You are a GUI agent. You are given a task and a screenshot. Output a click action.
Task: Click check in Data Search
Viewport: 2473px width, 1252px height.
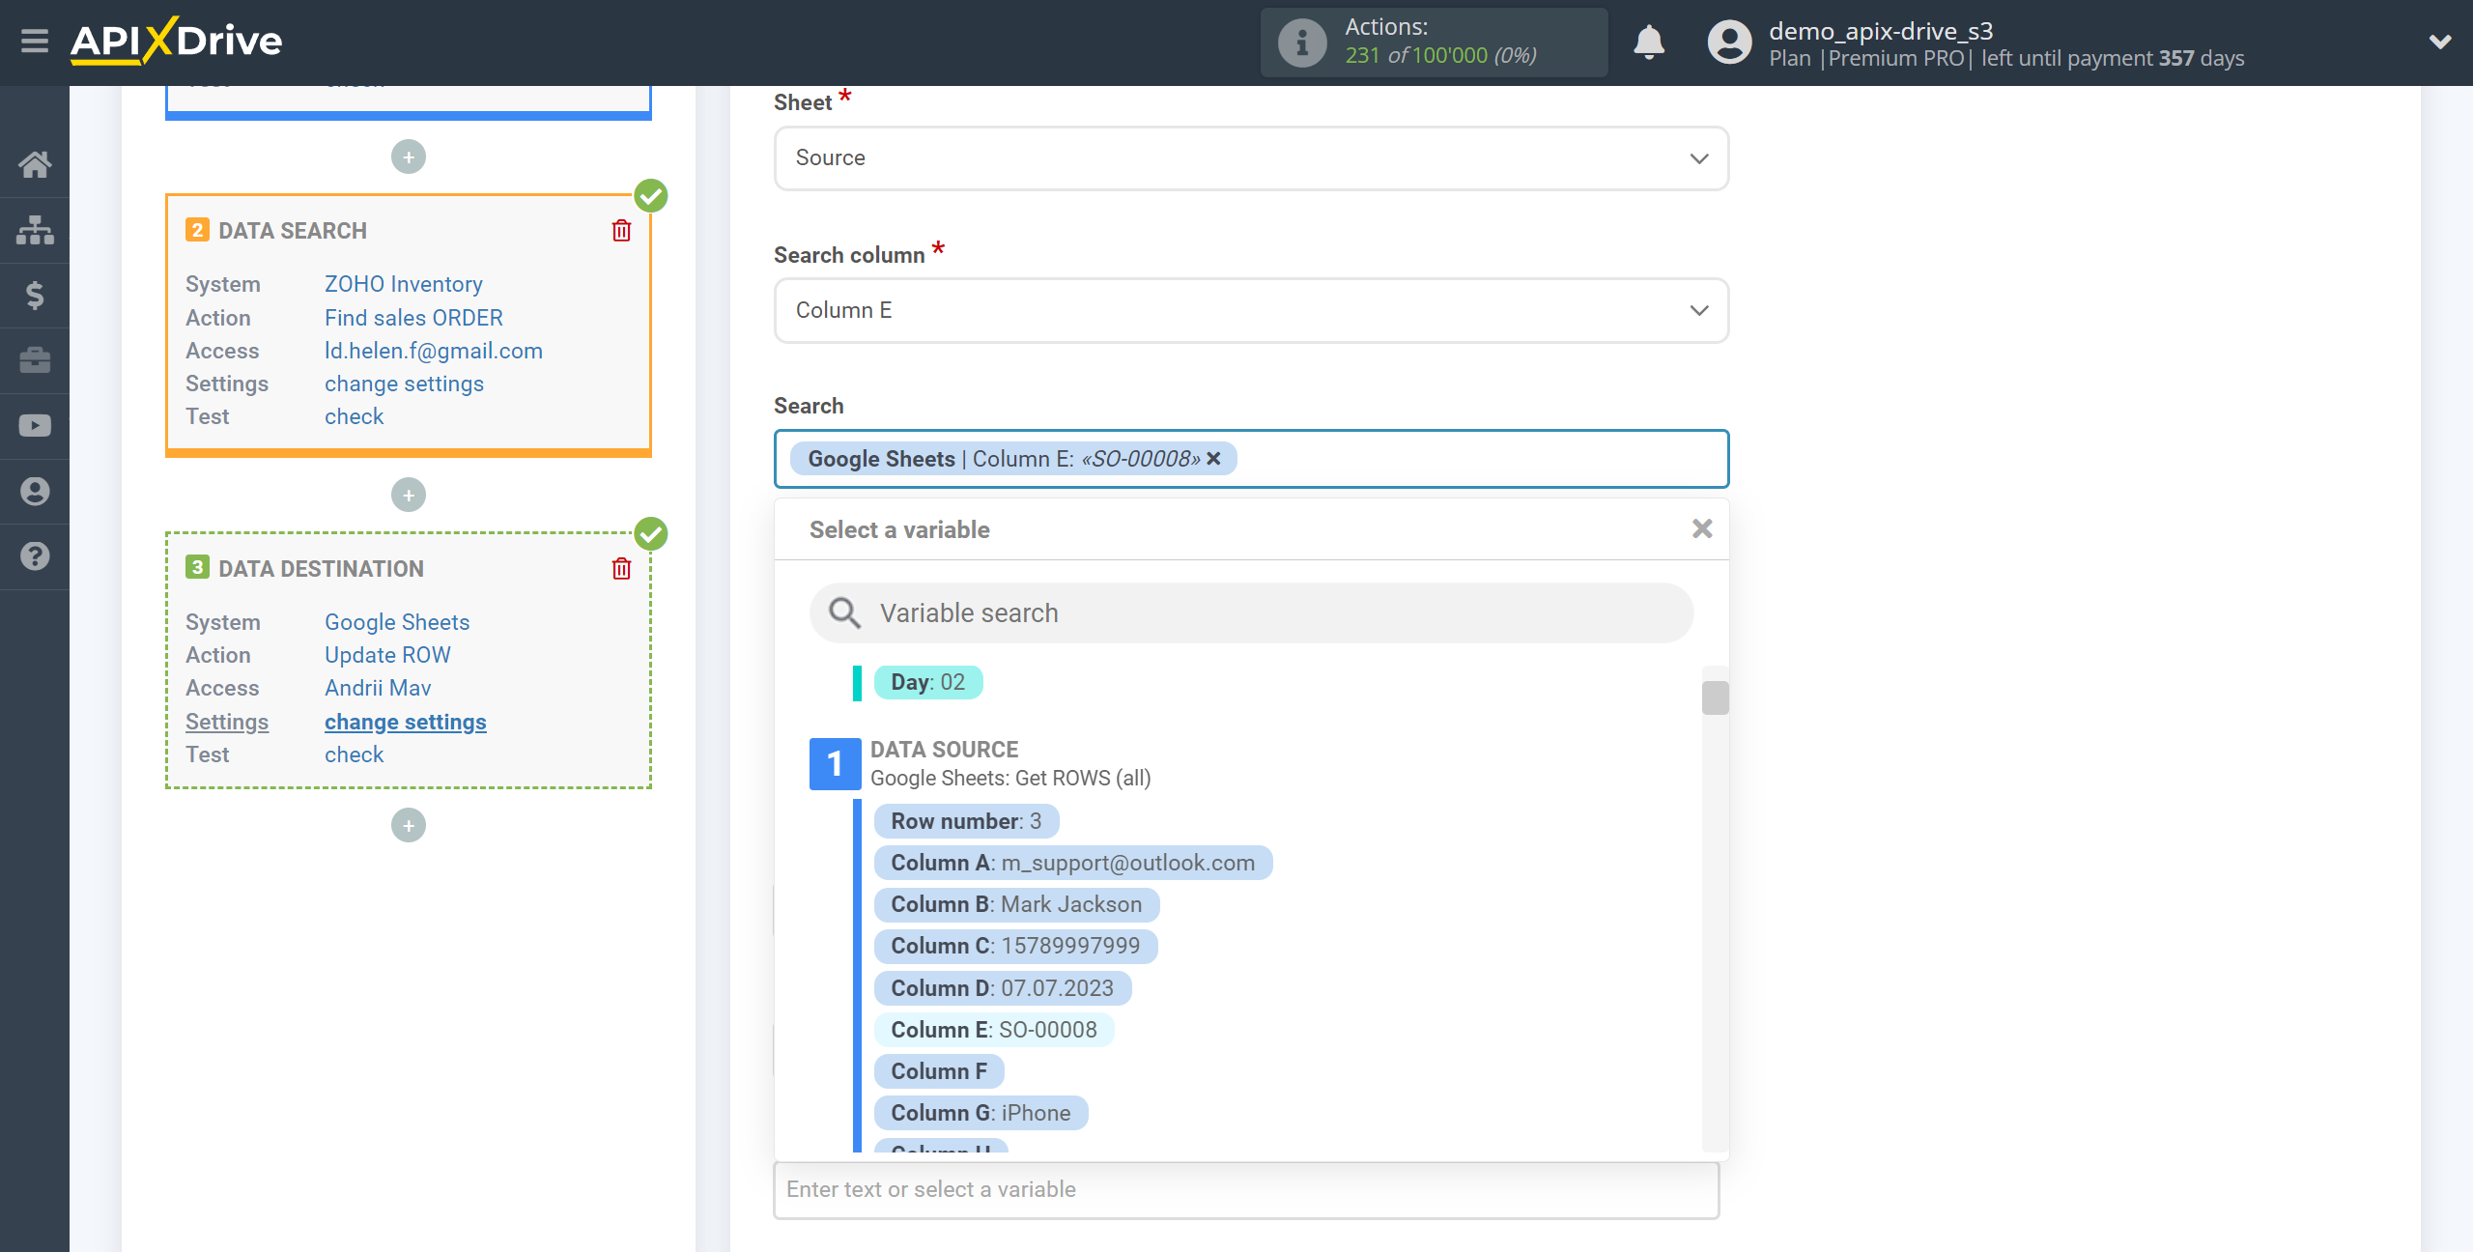[354, 416]
